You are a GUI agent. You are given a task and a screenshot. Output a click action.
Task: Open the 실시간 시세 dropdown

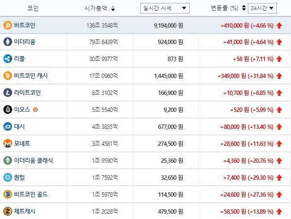164,8
